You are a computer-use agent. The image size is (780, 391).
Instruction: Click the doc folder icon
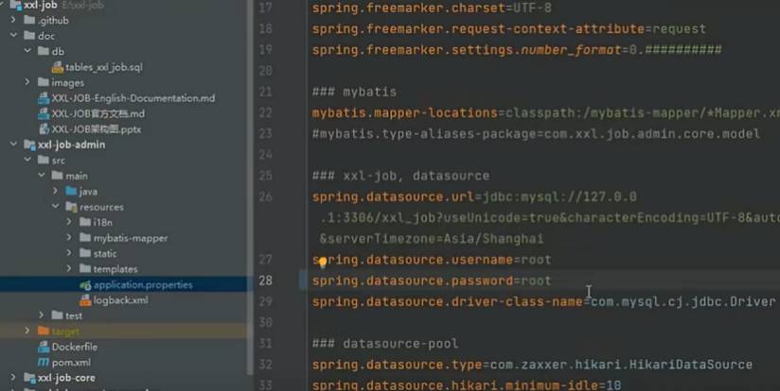[29, 35]
